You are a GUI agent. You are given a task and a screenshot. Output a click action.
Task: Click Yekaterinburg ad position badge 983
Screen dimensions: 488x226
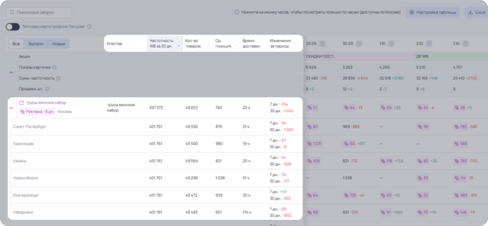[x=461, y=195]
